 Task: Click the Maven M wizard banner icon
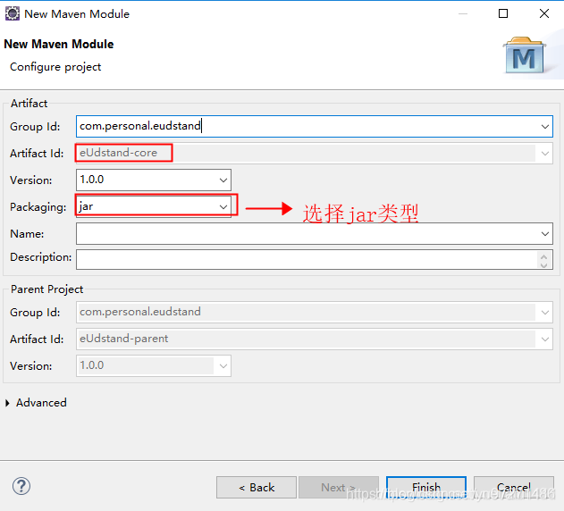(525, 55)
